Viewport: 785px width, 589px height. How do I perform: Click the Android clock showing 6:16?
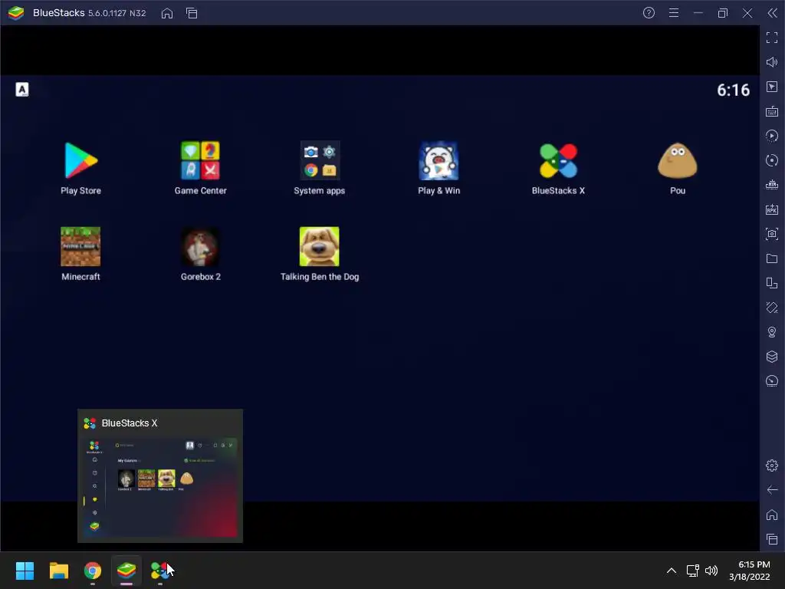(733, 90)
